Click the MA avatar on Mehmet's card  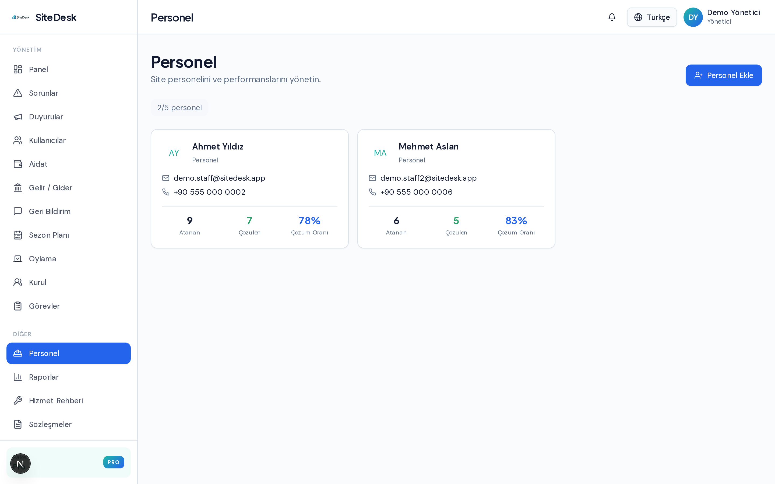(x=380, y=153)
